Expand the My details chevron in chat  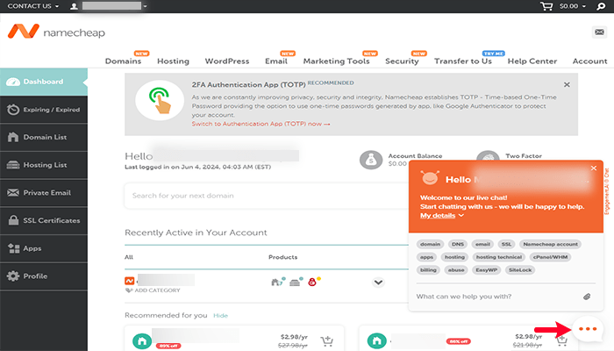click(460, 216)
